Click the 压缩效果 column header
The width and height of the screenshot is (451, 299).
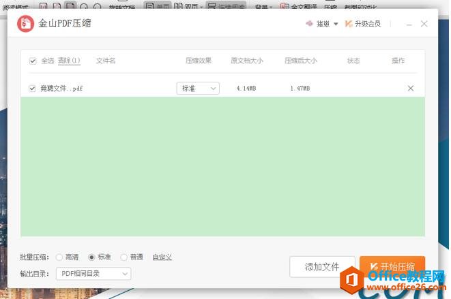tap(198, 61)
